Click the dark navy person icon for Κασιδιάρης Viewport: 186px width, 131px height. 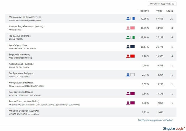(128, 47)
